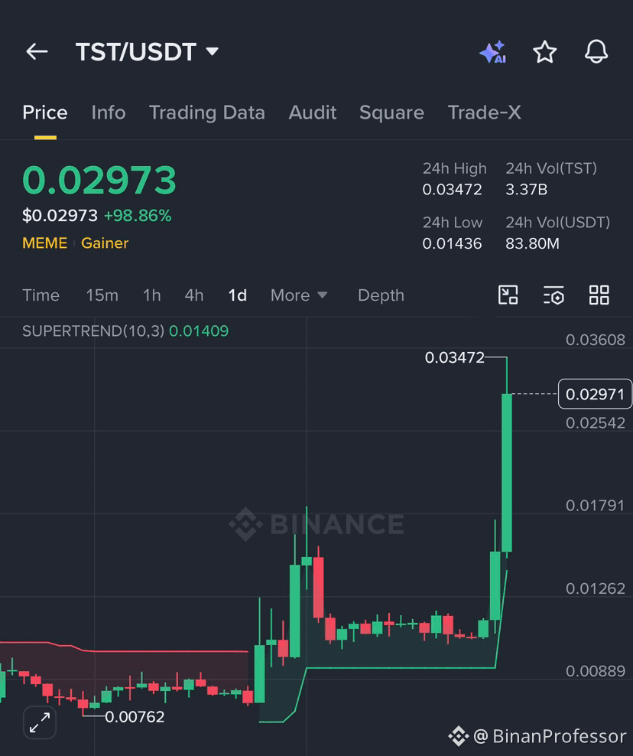
Task: Switch to the Info tab
Action: 109,112
